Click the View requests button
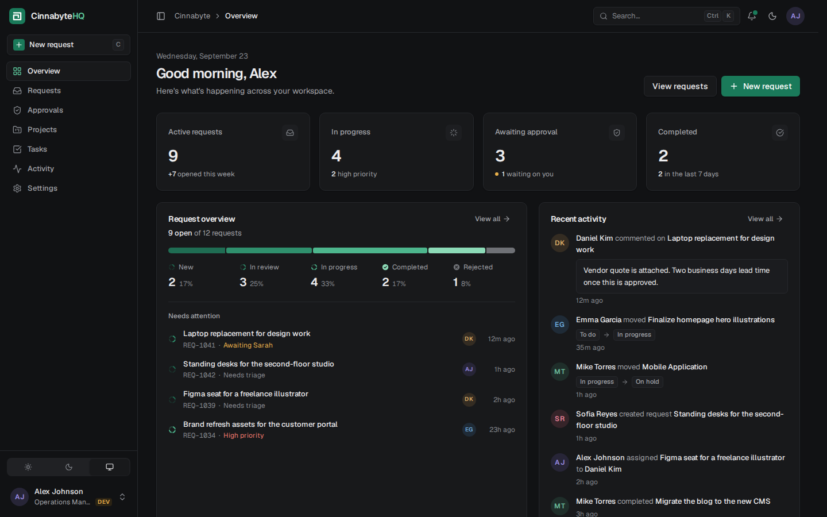 [x=680, y=86]
